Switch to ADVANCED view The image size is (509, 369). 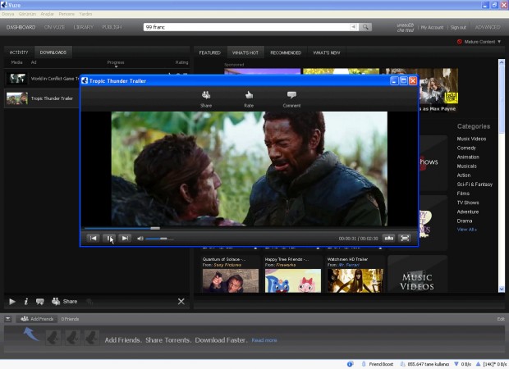(488, 27)
